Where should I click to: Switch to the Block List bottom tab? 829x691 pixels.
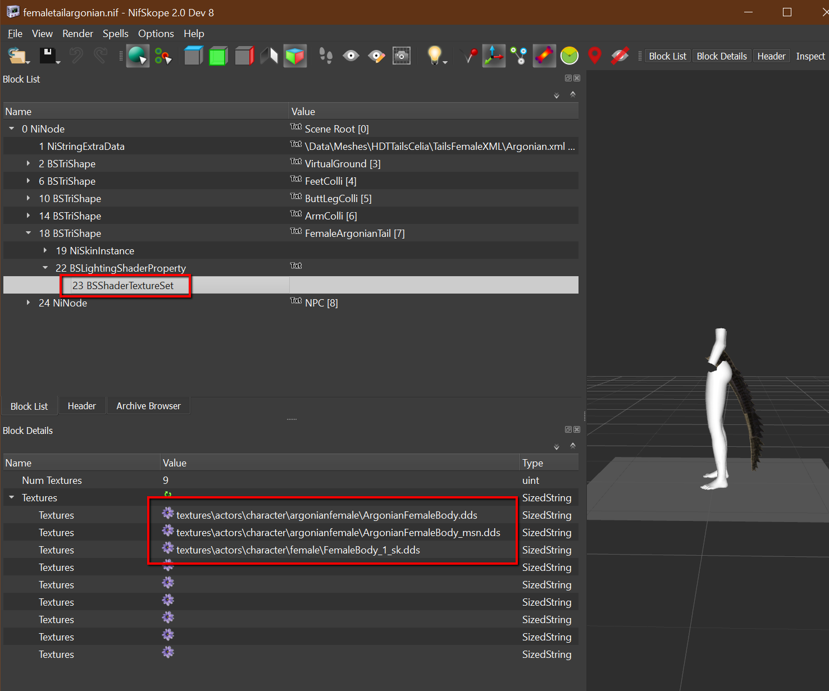tap(29, 406)
